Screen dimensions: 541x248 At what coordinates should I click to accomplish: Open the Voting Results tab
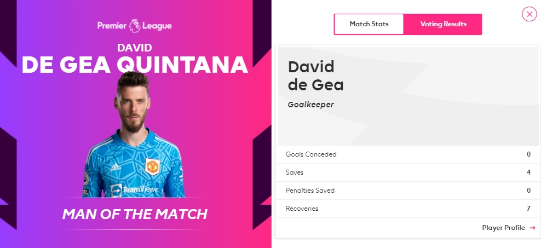[x=443, y=24]
